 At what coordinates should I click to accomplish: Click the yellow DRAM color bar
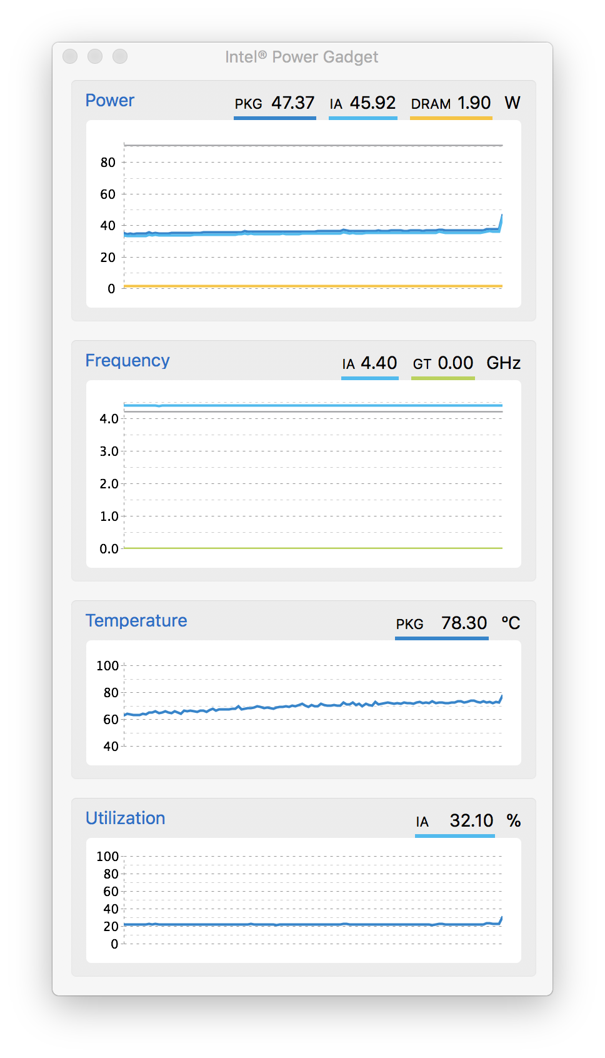(x=451, y=118)
